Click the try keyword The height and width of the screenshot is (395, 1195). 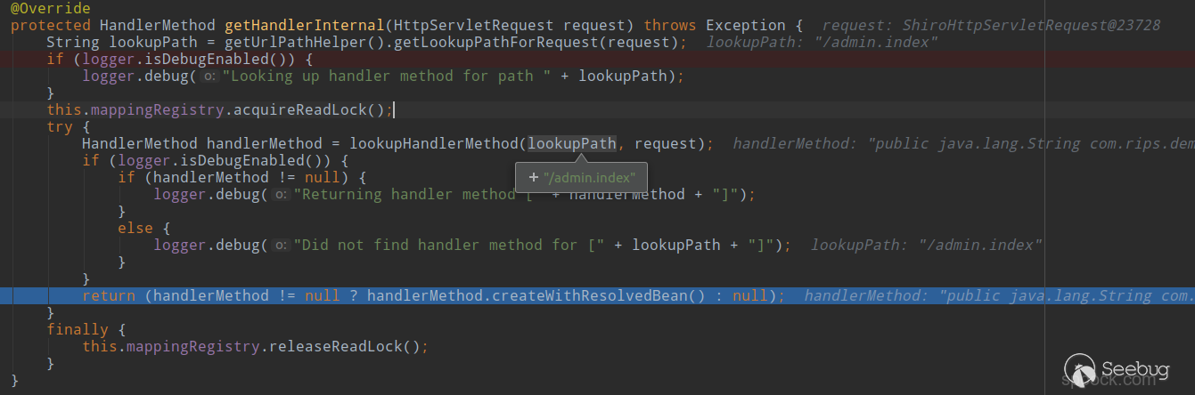(x=60, y=126)
